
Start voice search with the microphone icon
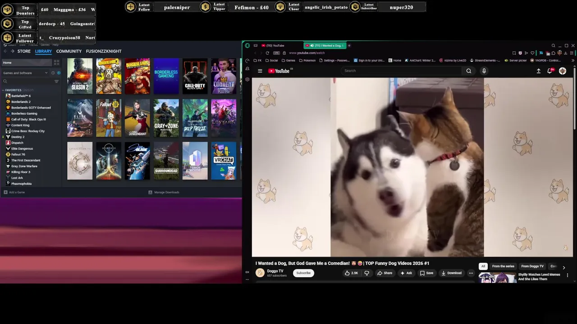tap(484, 71)
